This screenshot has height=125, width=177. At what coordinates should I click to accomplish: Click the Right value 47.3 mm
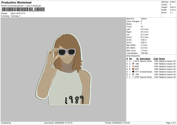(x=145, y=32)
